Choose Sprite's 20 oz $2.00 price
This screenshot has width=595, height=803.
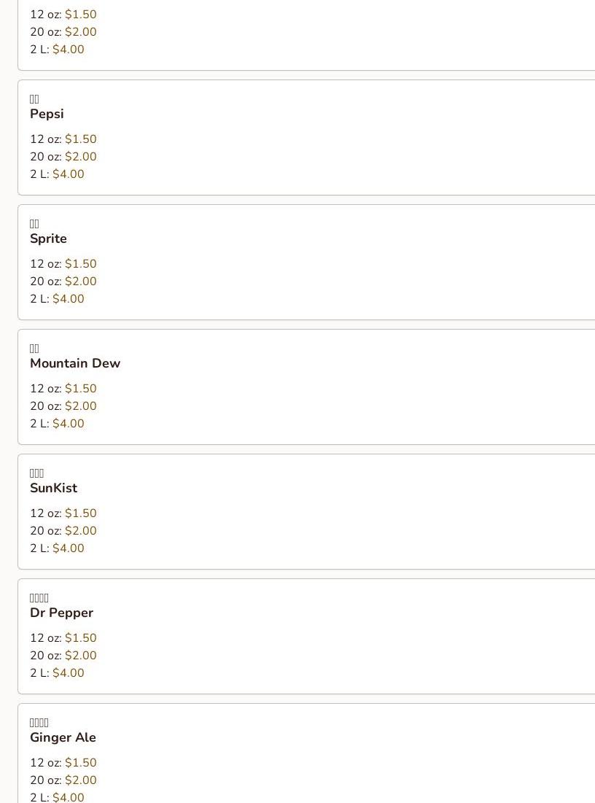pyautogui.click(x=80, y=282)
